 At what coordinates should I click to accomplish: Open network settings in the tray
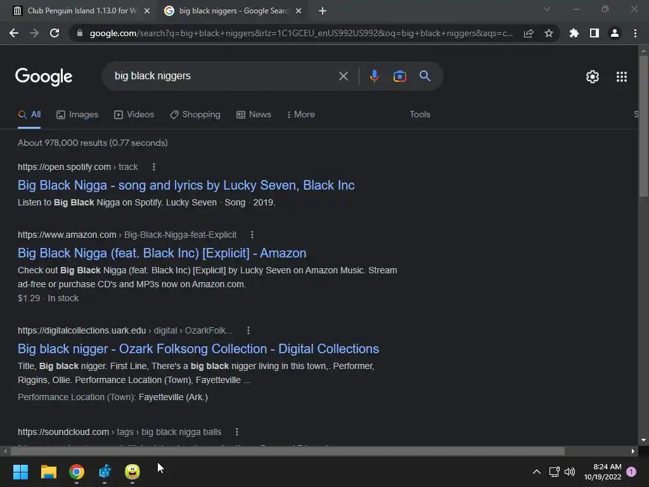pyautogui.click(x=554, y=472)
